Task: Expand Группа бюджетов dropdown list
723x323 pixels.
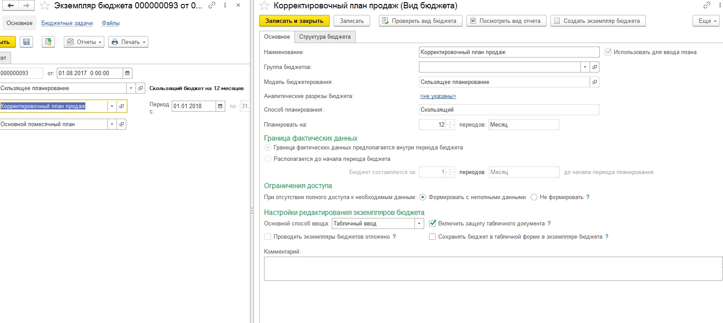Action: 585,67
